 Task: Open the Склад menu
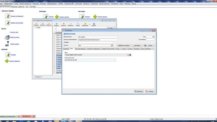16,4
